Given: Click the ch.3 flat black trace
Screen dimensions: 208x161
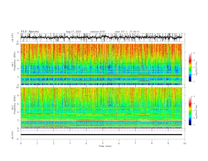Looking at the screenshot, I should click(101, 135).
